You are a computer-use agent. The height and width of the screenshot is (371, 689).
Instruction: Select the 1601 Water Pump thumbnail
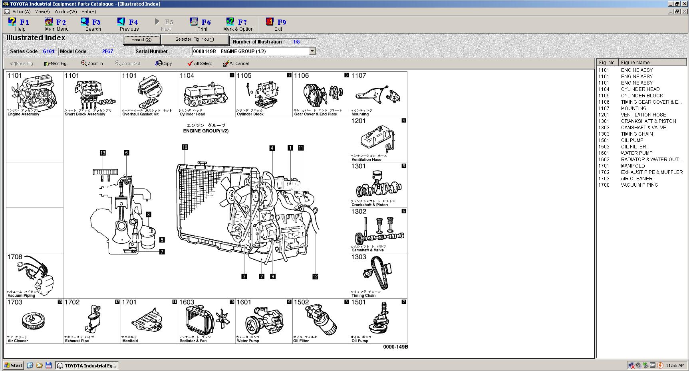pos(264,321)
